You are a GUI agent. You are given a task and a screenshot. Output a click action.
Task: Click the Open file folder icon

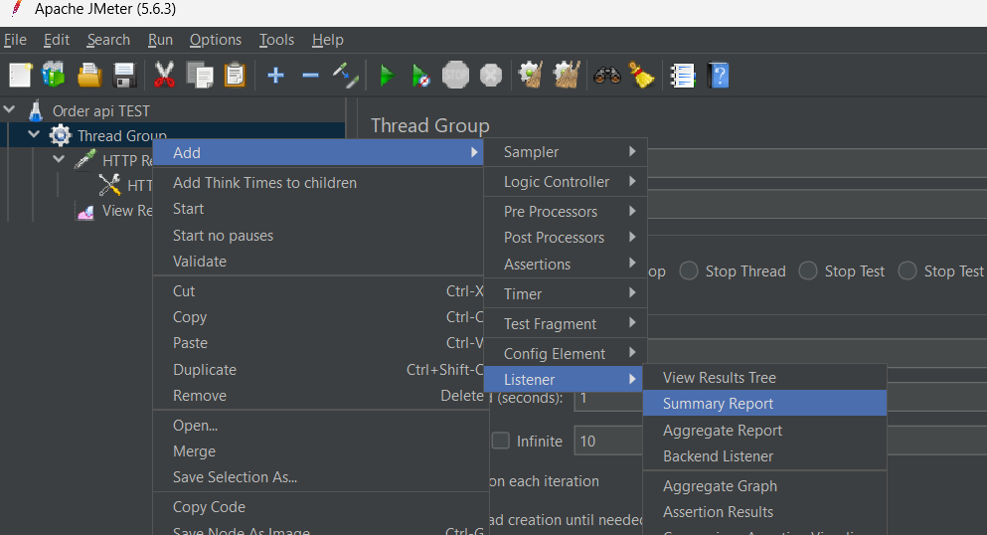[x=89, y=76]
